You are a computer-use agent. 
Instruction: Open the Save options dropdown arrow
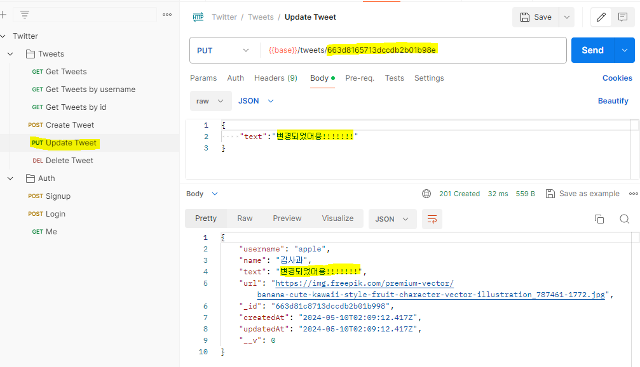566,17
